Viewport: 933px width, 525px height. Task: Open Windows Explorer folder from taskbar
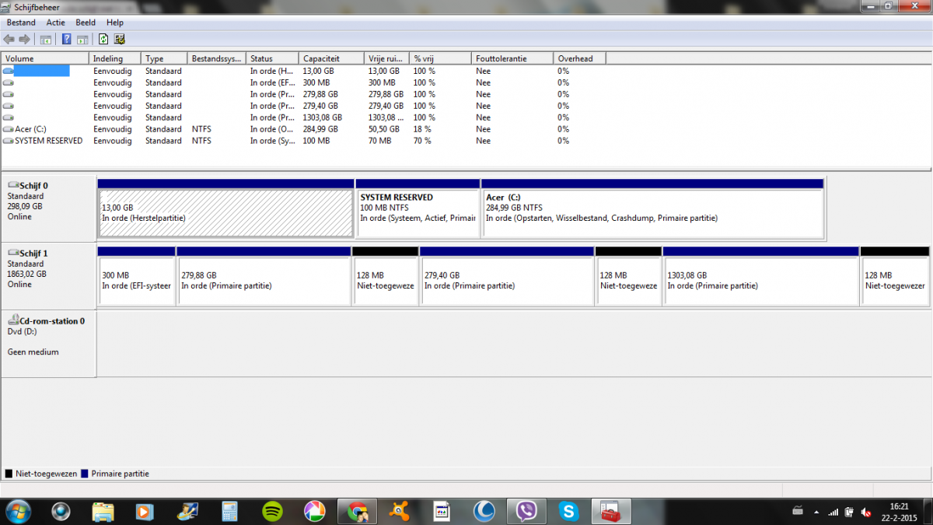103,511
